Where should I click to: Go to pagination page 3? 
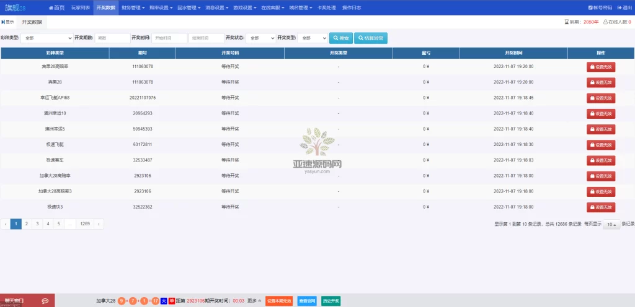point(37,224)
